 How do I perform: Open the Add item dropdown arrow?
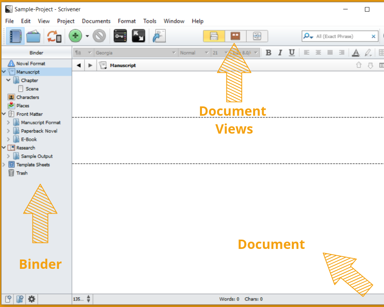[87, 36]
